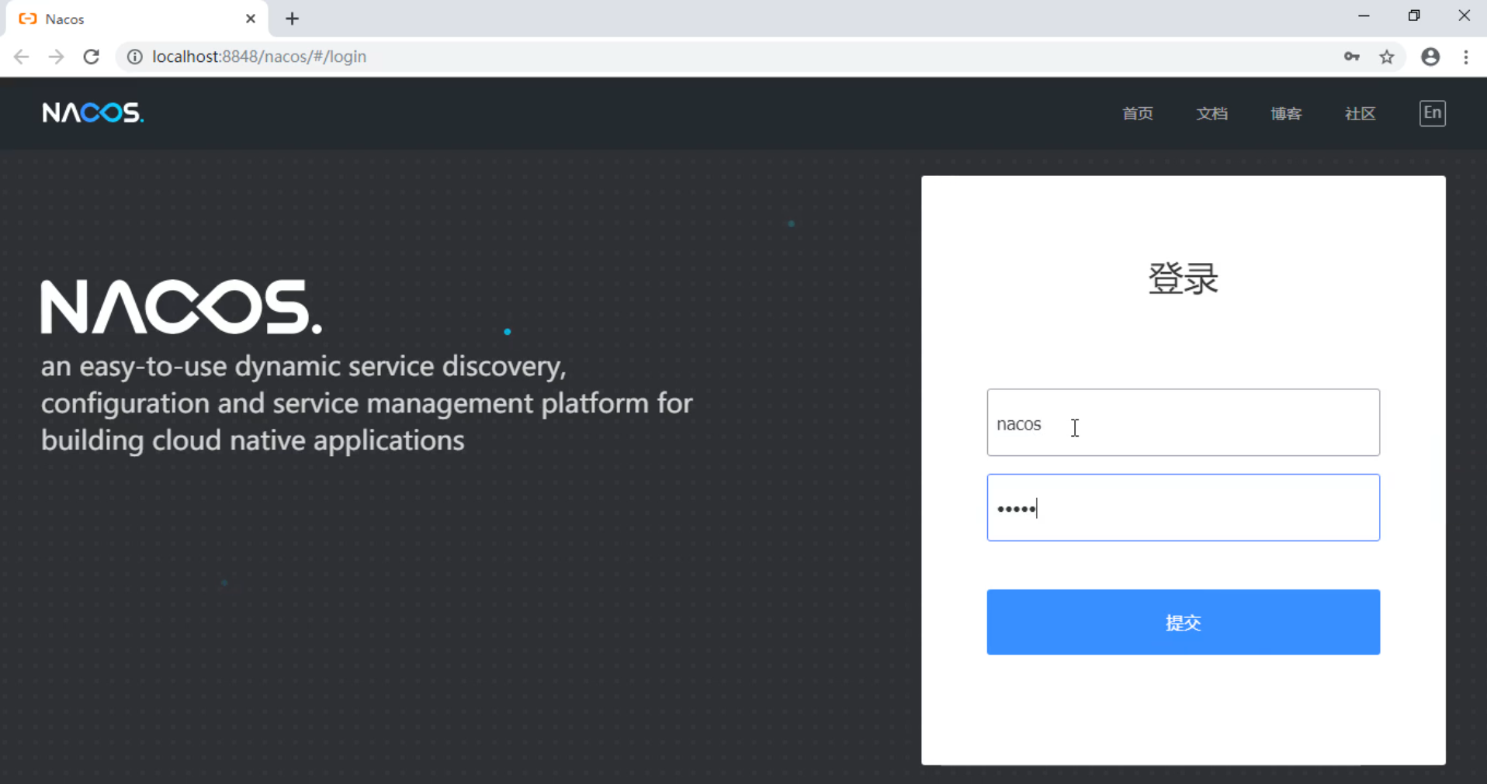The width and height of the screenshot is (1487, 784).
Task: Click the username field containing nacos
Action: 1183,423
